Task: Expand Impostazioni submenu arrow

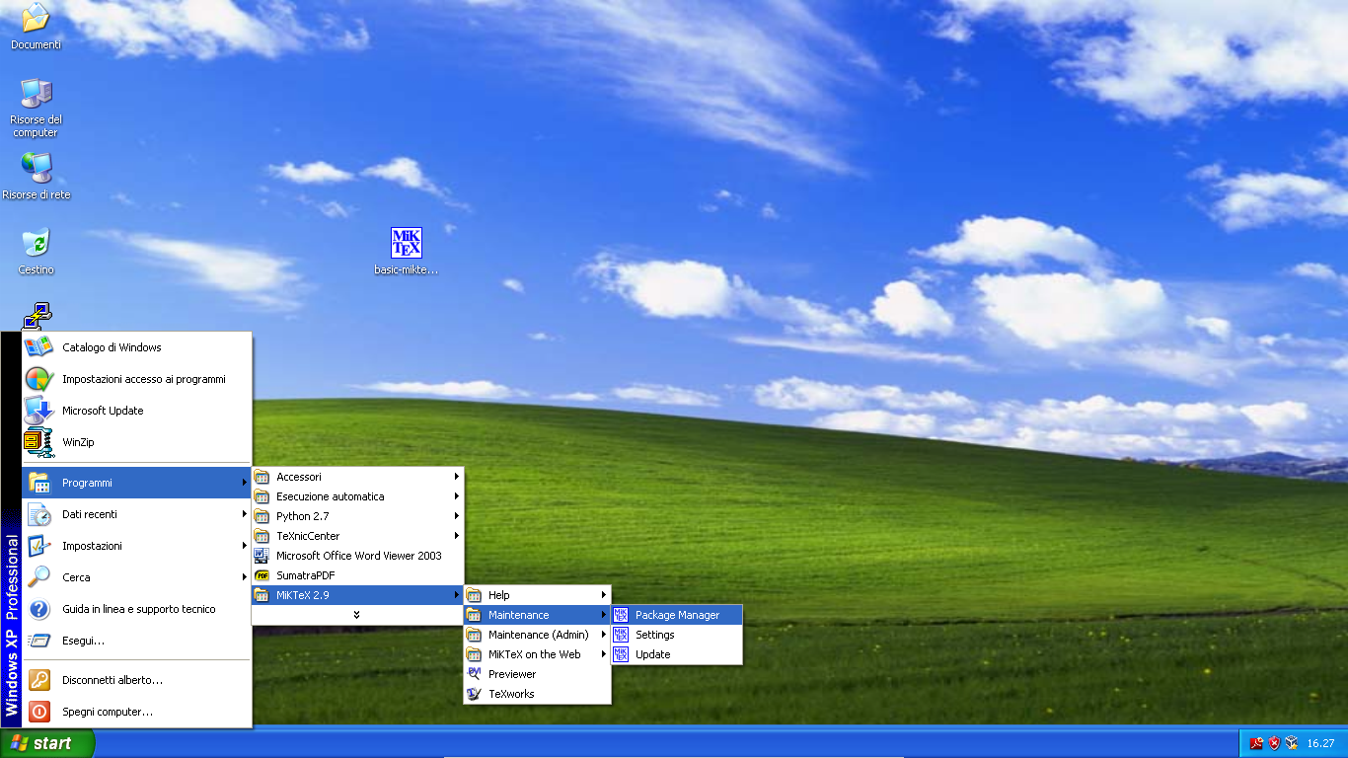Action: [x=245, y=546]
